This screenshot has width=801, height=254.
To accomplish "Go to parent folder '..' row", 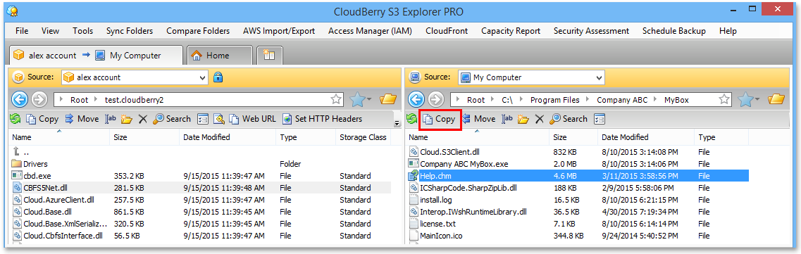I will point(200,152).
